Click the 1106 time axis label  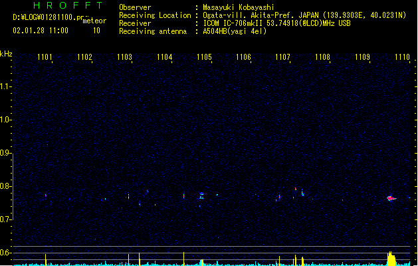pos(243,57)
